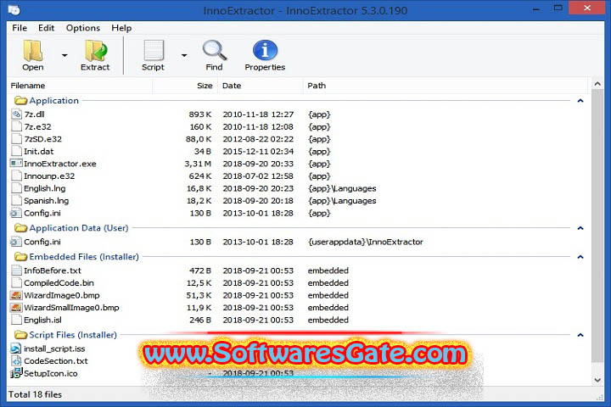
Task: Click the Script toolbar icon
Action: point(153,51)
